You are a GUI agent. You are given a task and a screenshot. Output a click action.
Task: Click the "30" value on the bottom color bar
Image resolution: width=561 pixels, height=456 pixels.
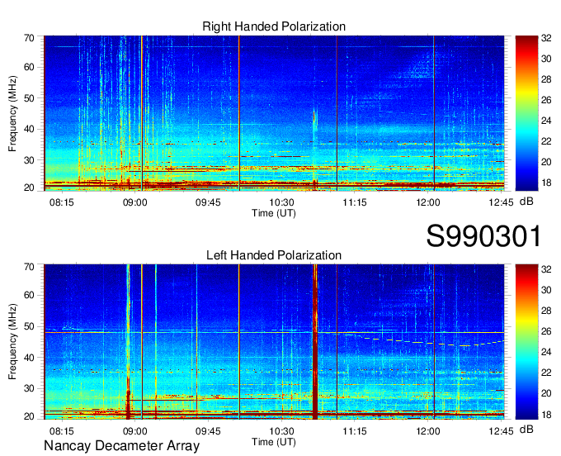[x=546, y=290]
